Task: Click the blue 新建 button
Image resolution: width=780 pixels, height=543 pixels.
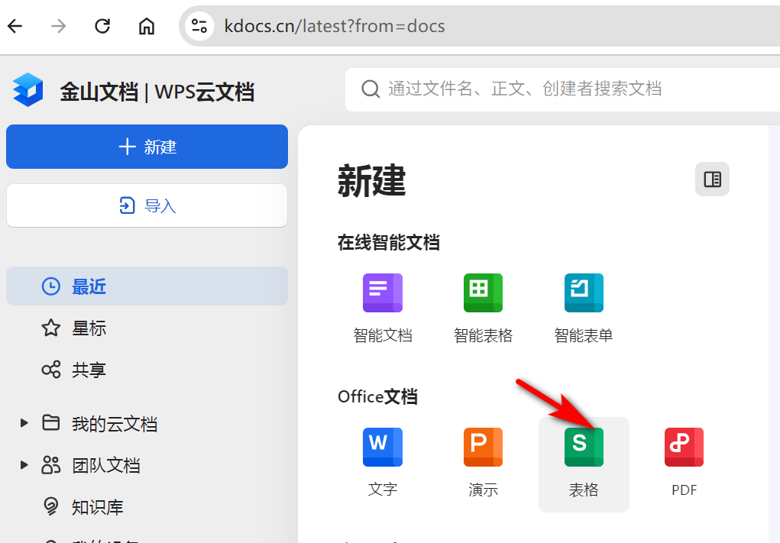Action: pos(147,147)
